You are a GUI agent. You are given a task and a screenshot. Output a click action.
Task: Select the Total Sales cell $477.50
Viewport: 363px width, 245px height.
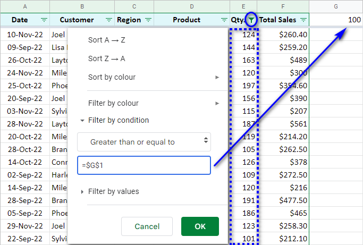tap(283, 200)
